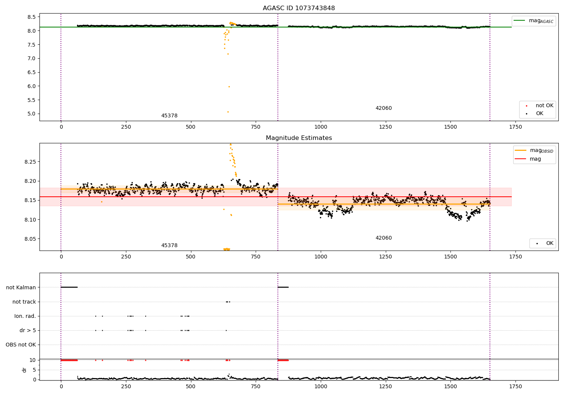This screenshot has height=395, width=564.
Task: Click y-tick 5.0 on top plot
Action: [32, 114]
